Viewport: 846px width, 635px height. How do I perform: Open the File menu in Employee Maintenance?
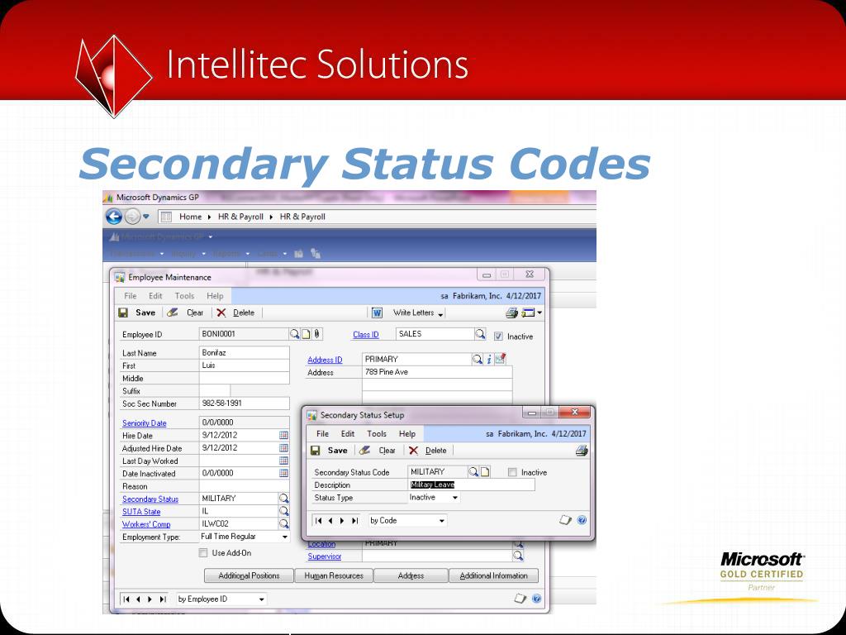[130, 296]
